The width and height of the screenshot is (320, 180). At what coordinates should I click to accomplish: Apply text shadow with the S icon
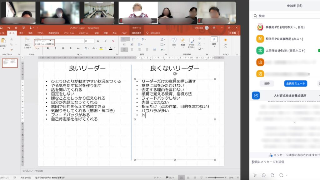click(70, 48)
